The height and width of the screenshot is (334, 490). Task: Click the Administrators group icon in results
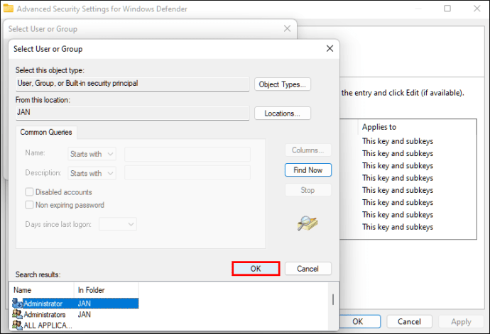point(17,314)
